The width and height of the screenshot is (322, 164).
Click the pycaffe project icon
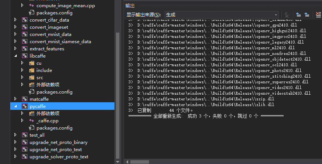pos(25,106)
